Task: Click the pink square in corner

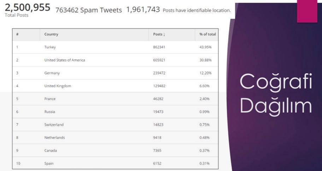Action: (x=307, y=11)
